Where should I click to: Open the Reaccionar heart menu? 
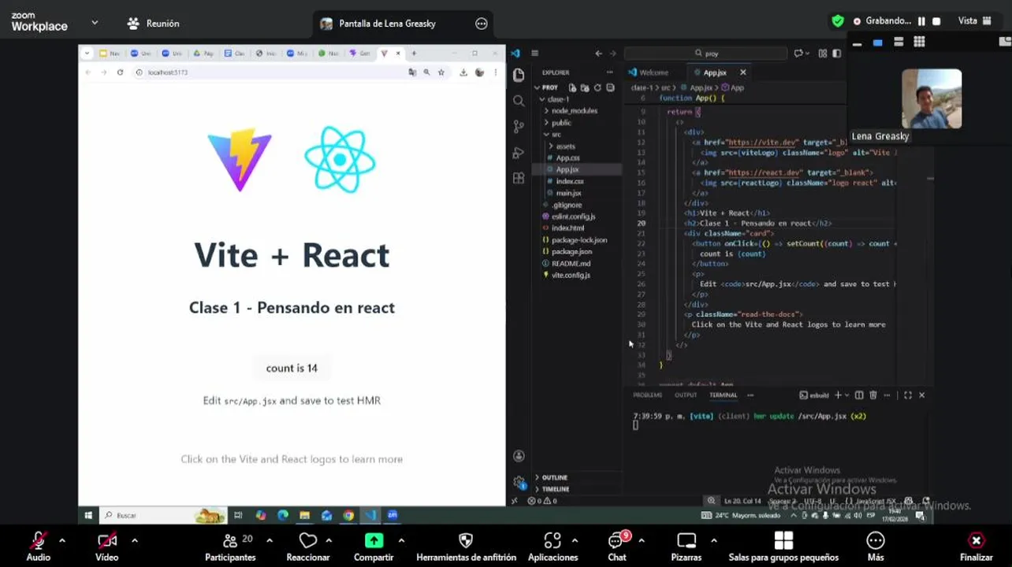[x=308, y=546]
